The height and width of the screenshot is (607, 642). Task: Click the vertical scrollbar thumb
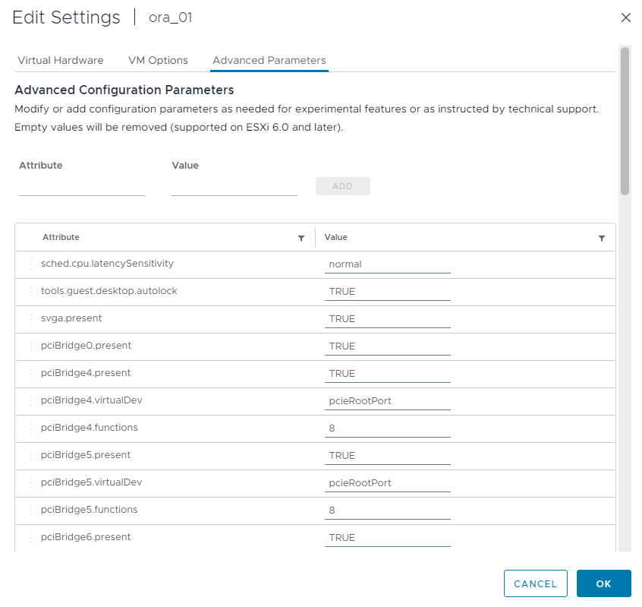coord(625,122)
